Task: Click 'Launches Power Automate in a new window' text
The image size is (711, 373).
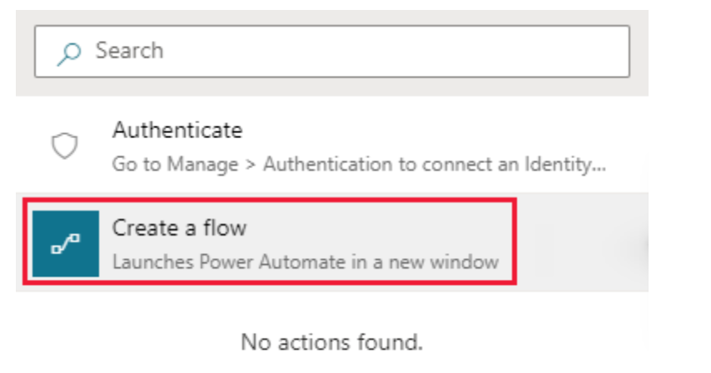Action: click(x=306, y=262)
